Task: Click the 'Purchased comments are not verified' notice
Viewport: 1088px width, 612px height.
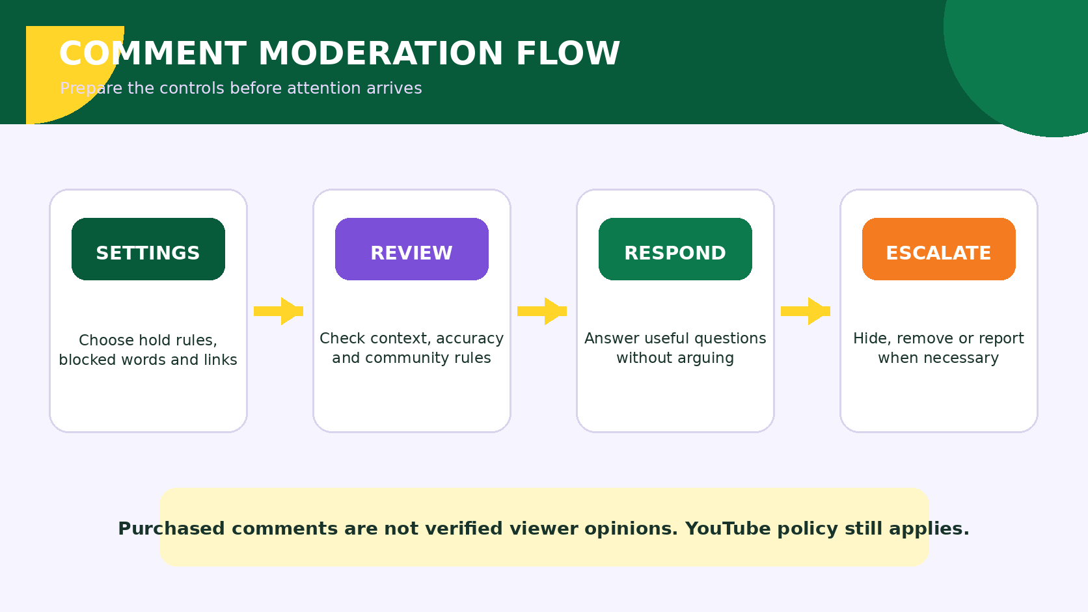Action: click(544, 527)
